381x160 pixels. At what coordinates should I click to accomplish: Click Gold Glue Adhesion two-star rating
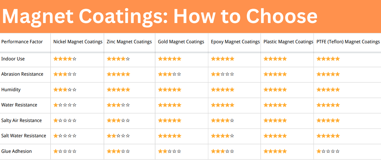pyautogui.click(x=170, y=151)
